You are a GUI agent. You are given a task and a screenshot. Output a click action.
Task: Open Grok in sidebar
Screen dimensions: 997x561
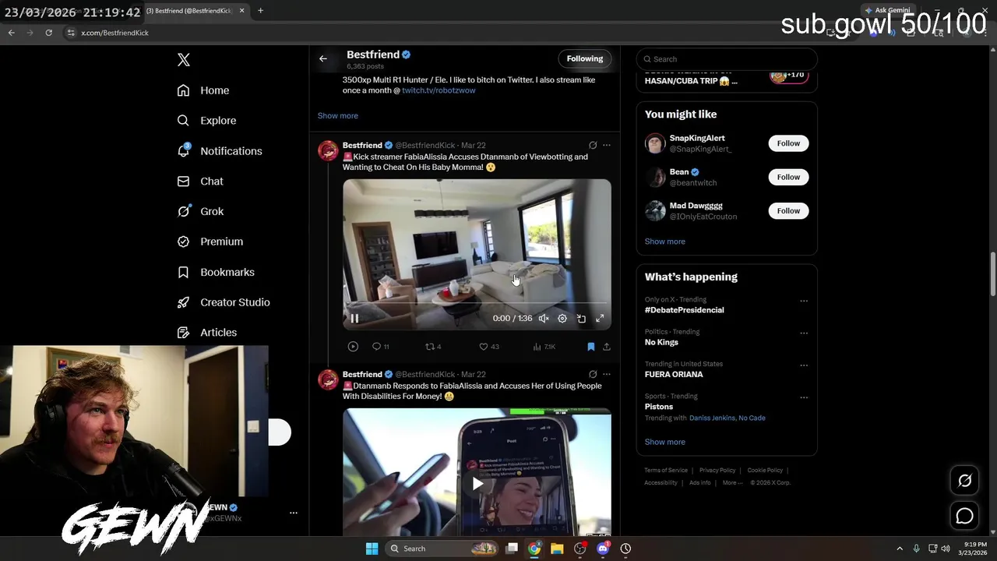click(200, 211)
